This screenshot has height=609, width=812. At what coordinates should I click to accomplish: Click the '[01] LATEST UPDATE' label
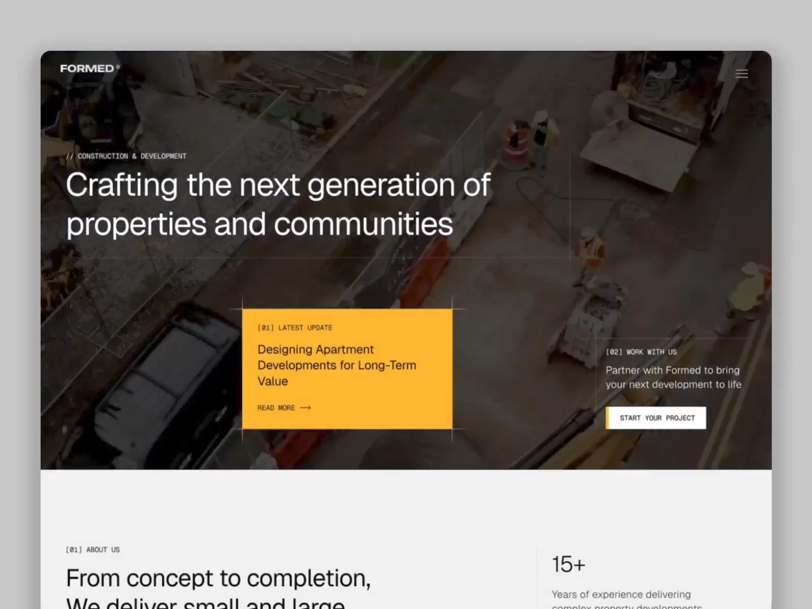pyautogui.click(x=295, y=328)
